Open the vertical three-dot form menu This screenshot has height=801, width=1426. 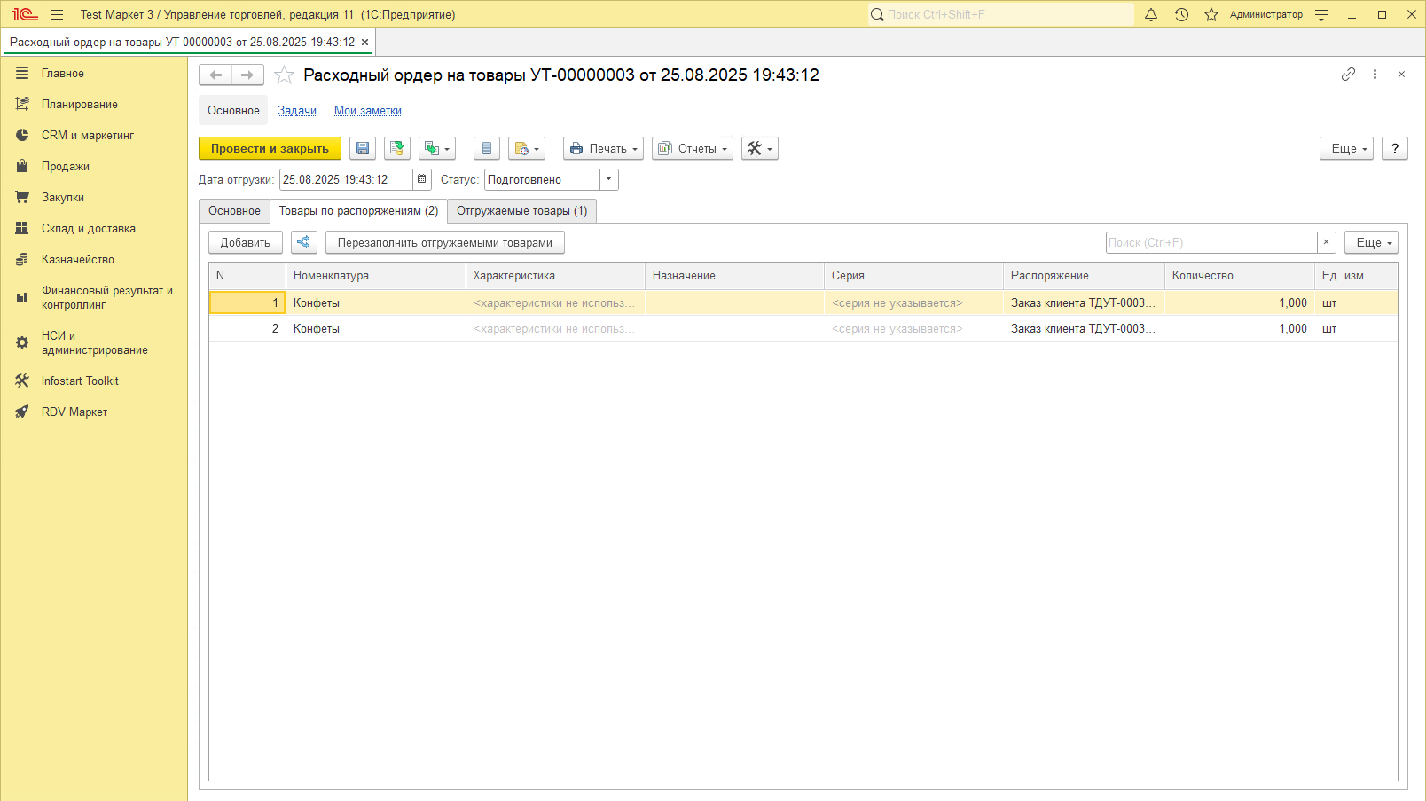coord(1375,75)
